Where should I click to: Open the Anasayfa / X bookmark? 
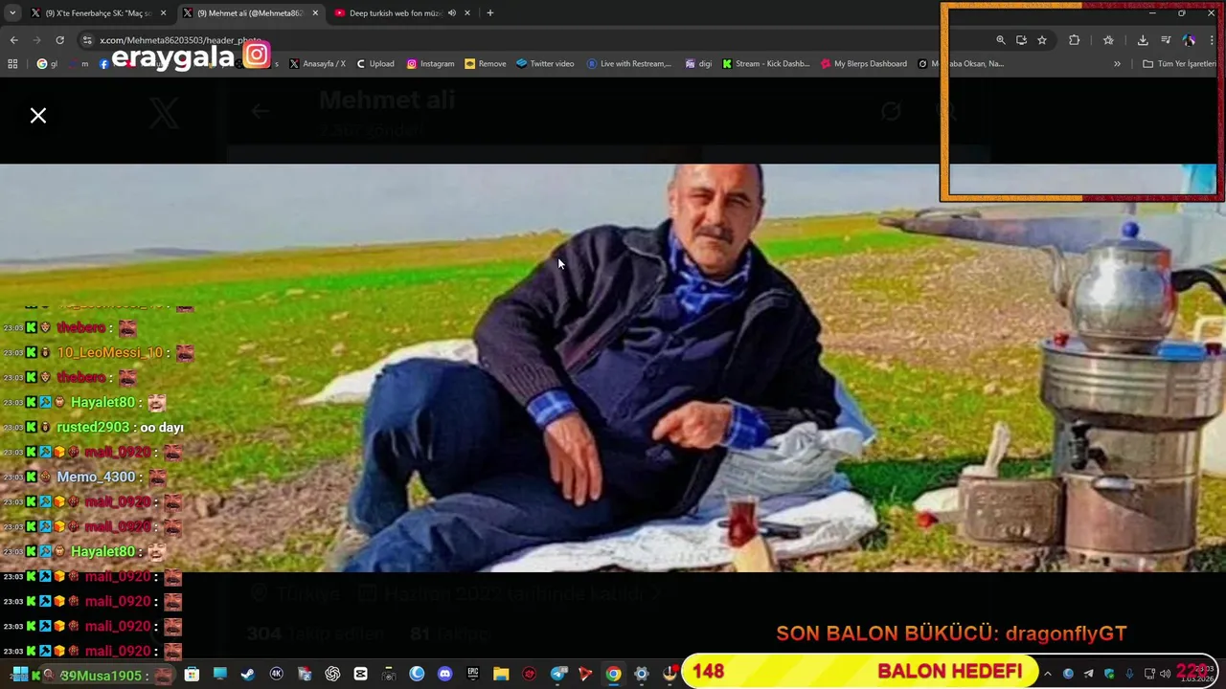click(317, 64)
